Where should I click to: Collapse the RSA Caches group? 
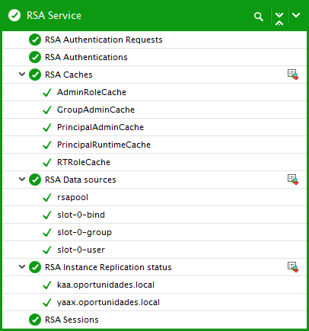click(22, 75)
